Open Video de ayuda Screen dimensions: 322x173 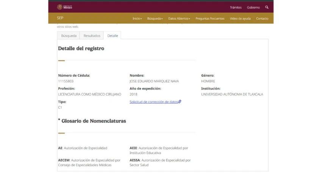240,18
